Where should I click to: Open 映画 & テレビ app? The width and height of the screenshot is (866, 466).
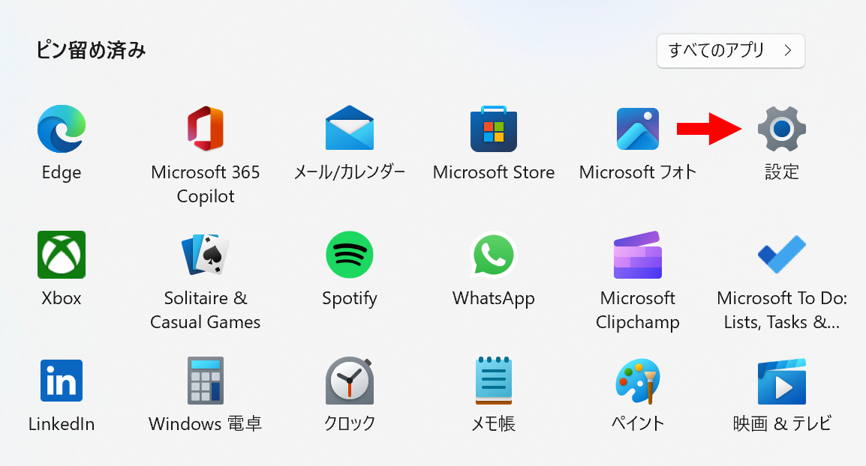781,381
